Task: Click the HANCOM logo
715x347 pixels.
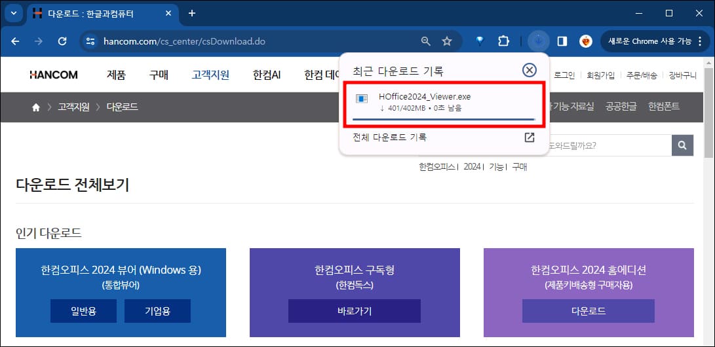Action: pyautogui.click(x=53, y=75)
